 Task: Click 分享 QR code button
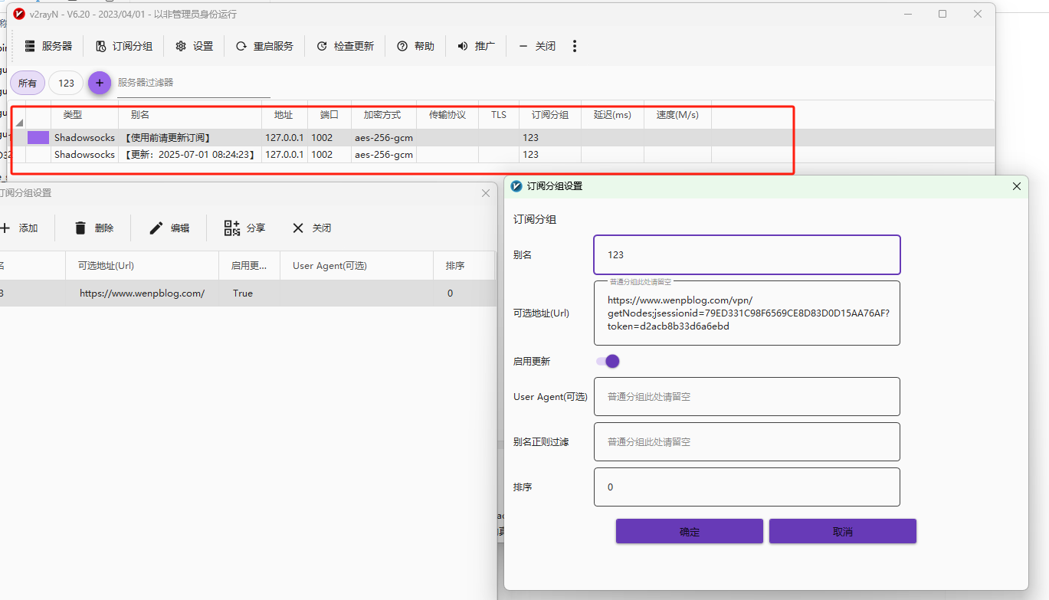pos(245,228)
